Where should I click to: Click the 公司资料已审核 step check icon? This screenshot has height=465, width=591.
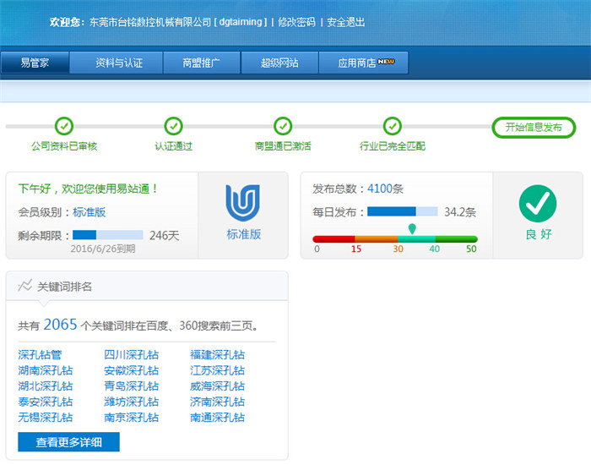tap(64, 127)
